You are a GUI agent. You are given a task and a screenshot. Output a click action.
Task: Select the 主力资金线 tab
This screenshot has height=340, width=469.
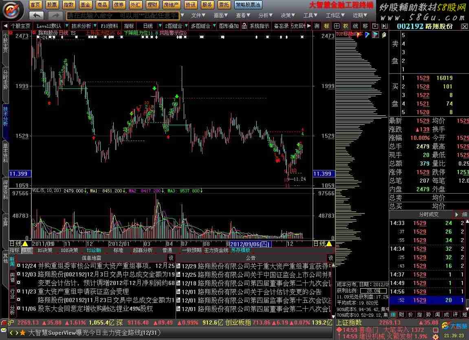216,250
